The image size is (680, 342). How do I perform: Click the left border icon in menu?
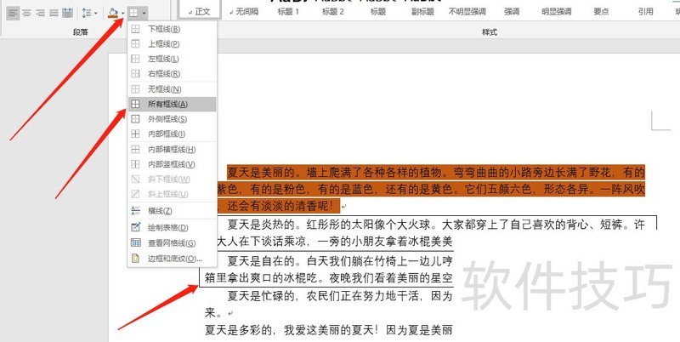click(136, 59)
